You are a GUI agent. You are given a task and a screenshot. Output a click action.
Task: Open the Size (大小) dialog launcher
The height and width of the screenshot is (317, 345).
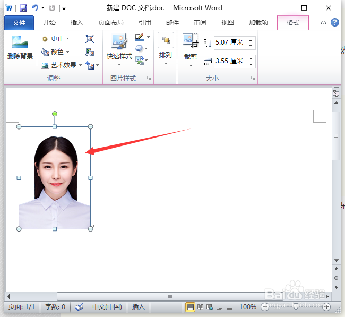(x=253, y=78)
